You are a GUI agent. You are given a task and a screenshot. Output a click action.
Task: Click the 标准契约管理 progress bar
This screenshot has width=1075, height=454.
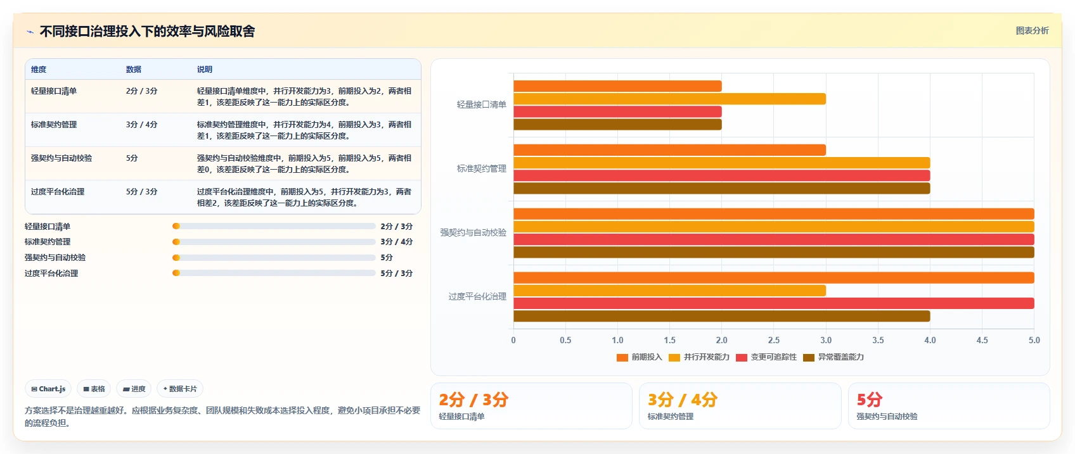click(274, 242)
